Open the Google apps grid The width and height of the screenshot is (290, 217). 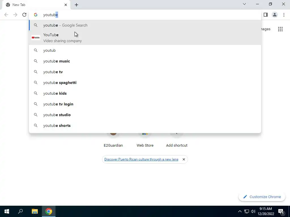[280, 29]
